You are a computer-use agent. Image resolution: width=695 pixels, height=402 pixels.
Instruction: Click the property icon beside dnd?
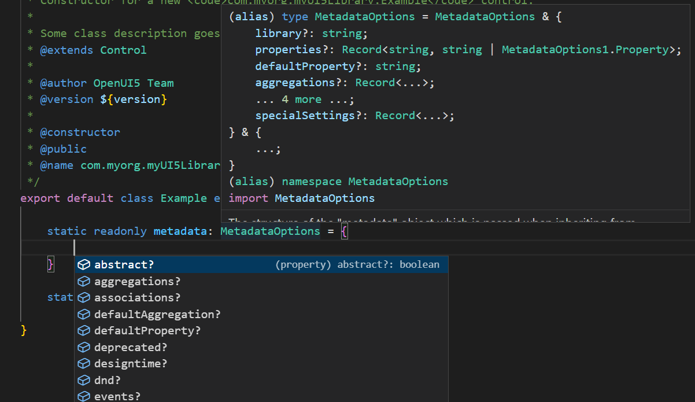pos(84,381)
